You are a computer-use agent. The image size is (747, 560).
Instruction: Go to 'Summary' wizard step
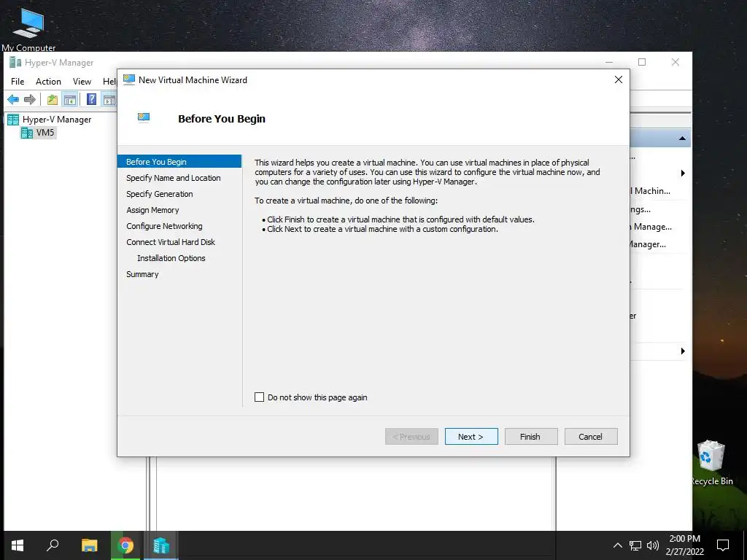pos(142,274)
